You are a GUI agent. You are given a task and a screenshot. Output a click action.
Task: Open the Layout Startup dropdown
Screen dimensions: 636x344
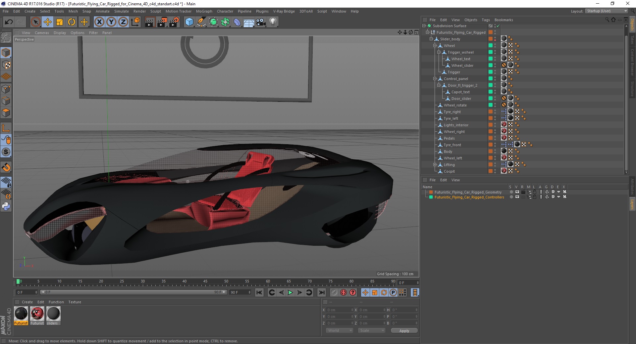(x=606, y=11)
